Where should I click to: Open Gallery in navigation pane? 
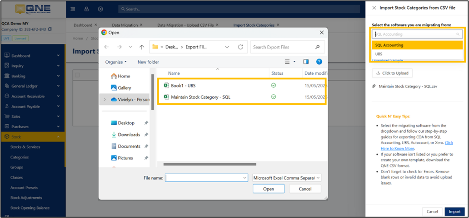(121, 87)
